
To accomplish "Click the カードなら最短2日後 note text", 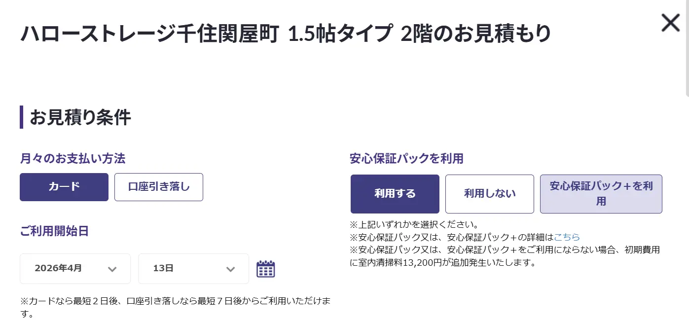I will click(x=175, y=301).
